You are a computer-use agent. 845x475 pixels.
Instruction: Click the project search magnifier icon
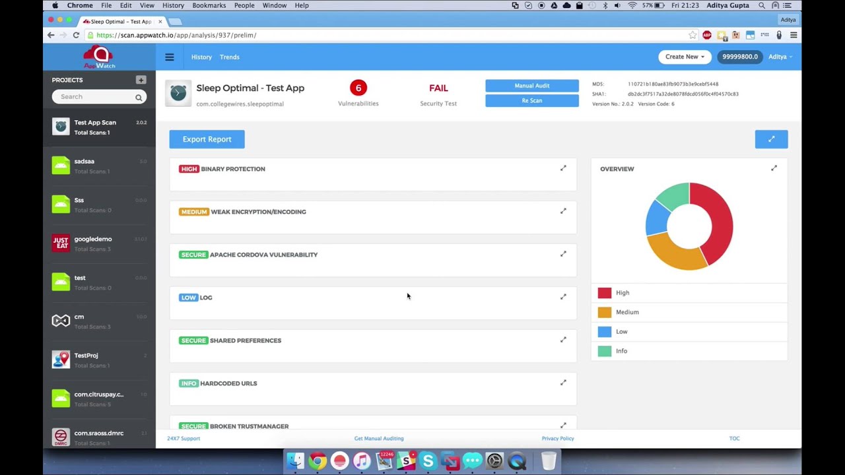coord(139,97)
